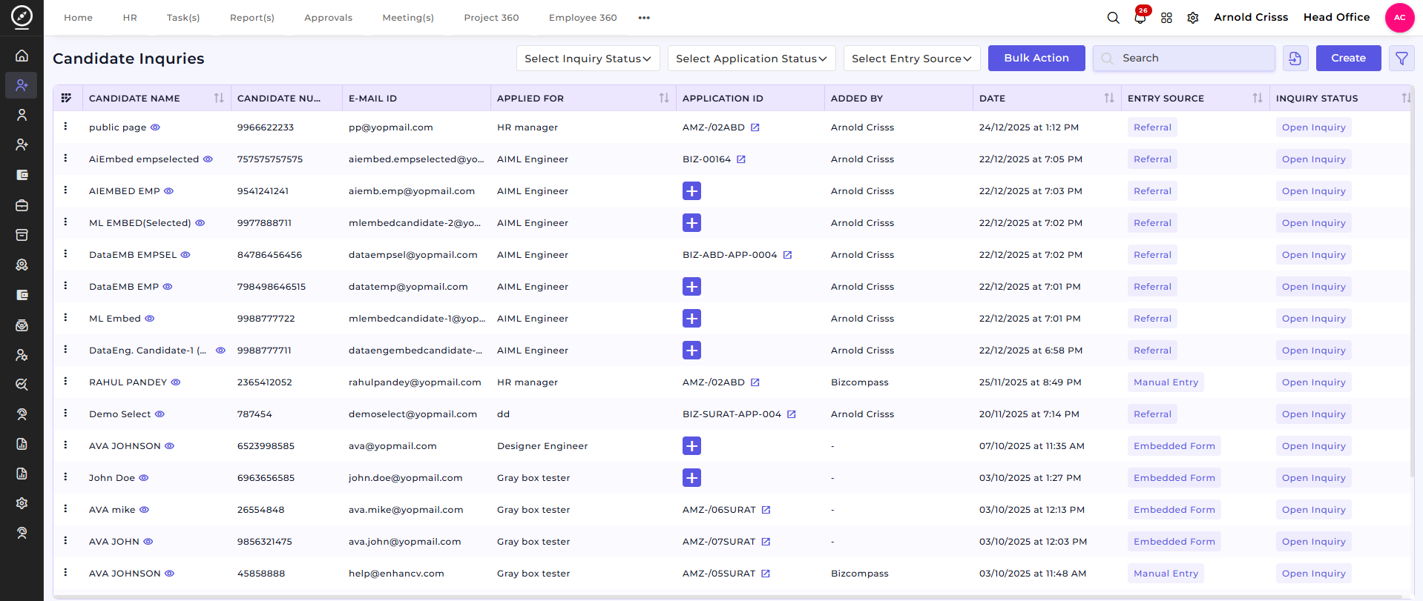View Demo Select details via eye icon

tap(160, 414)
